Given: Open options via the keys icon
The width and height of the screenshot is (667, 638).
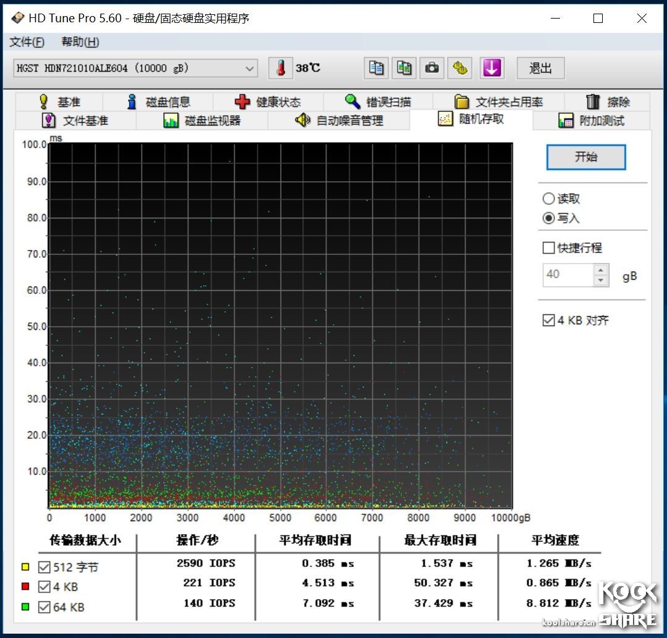Looking at the screenshot, I should pyautogui.click(x=460, y=68).
